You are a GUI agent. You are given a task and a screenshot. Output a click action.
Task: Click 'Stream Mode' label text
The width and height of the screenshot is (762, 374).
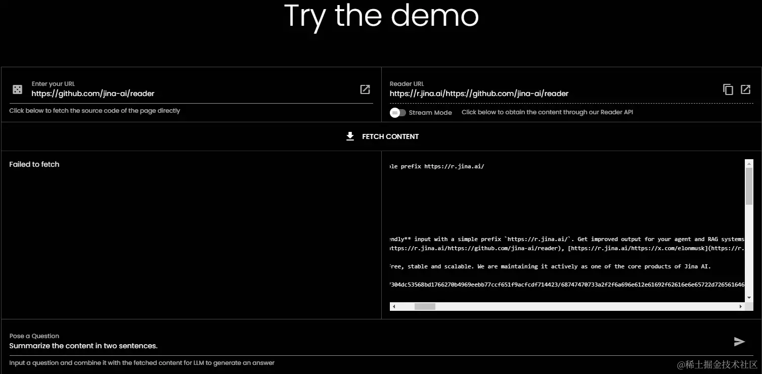click(430, 113)
